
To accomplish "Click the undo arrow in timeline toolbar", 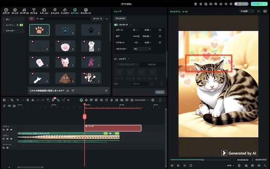I will click(x=17, y=100).
